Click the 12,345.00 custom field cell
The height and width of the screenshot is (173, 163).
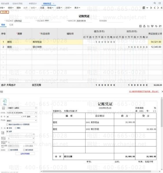coord(155,47)
